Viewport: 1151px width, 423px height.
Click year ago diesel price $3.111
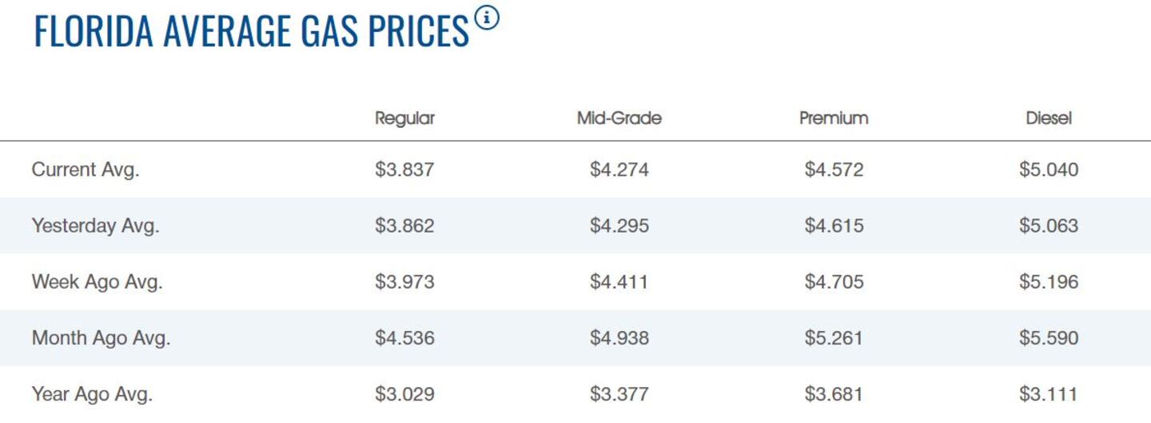point(1049,393)
